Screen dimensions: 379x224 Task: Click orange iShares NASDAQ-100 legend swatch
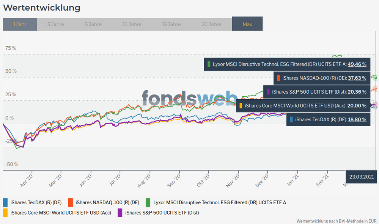[x=71, y=202]
